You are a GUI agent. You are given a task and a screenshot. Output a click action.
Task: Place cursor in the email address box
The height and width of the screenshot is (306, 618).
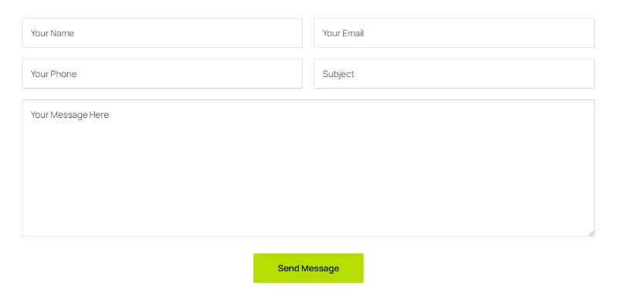click(454, 32)
